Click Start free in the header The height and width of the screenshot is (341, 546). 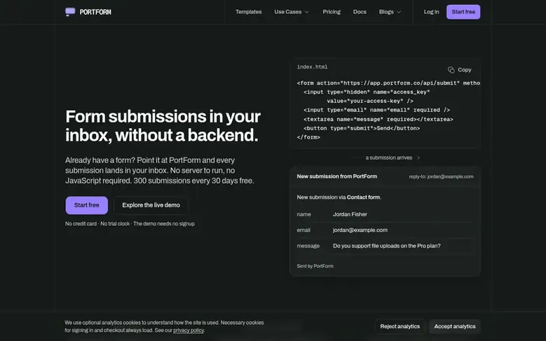(463, 12)
